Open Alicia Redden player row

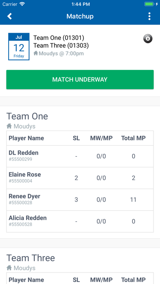point(80,221)
